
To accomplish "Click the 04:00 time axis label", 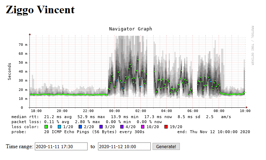I will point(167,111).
